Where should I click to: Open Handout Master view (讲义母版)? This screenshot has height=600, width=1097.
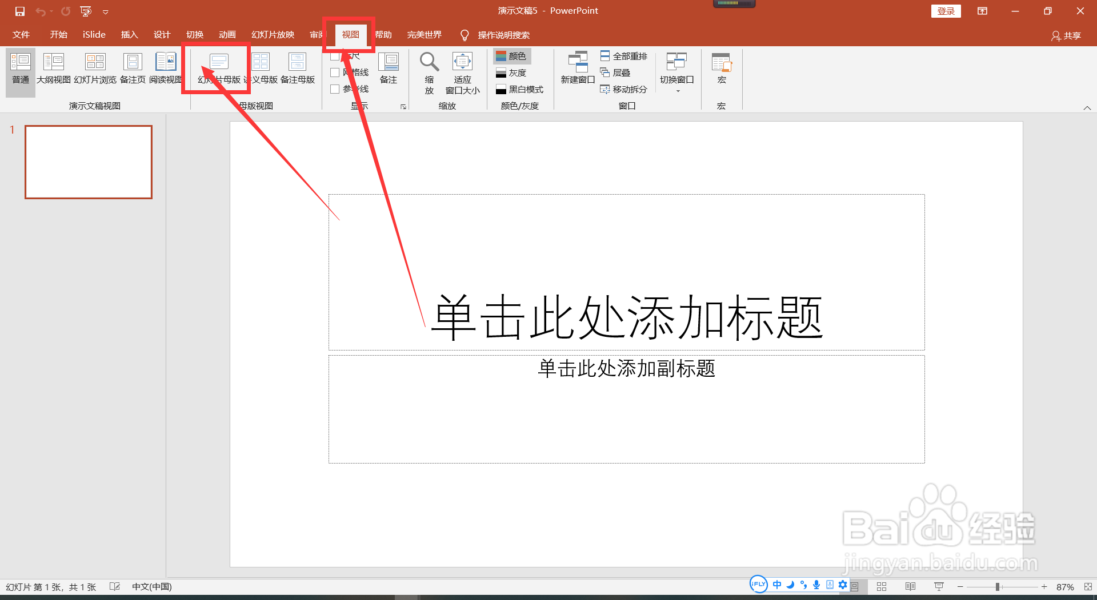click(261, 69)
